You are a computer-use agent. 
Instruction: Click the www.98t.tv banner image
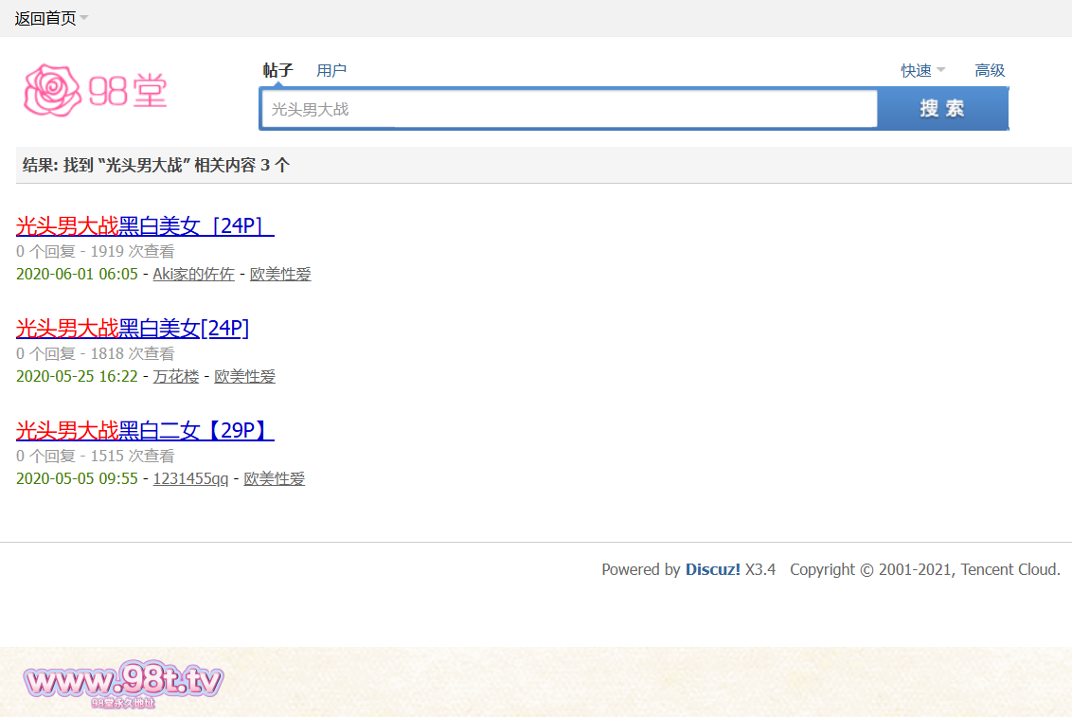123,682
